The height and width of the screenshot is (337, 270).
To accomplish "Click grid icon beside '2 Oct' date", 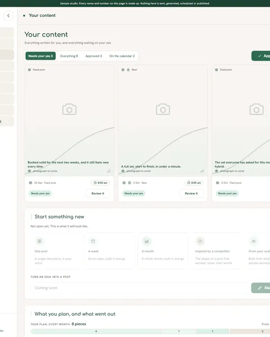I will click(124, 183).
